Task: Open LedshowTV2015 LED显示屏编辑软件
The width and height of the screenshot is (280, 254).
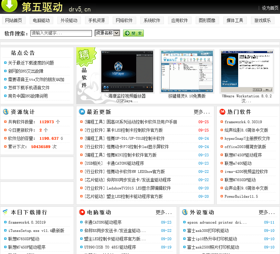Action: pyautogui.click(x=139, y=188)
